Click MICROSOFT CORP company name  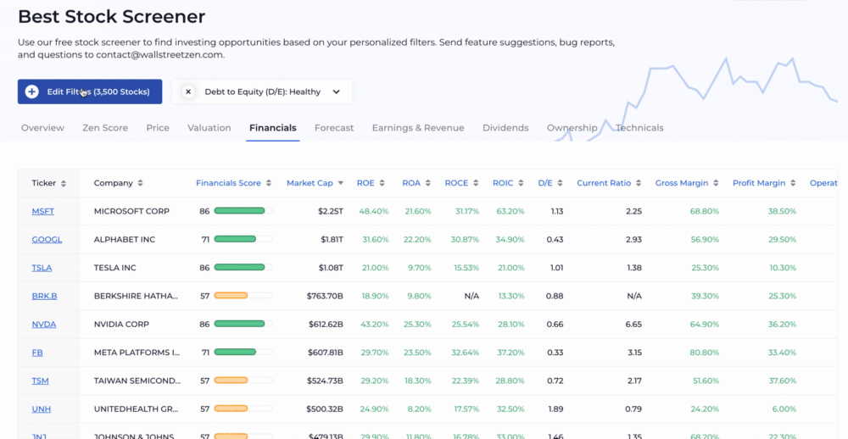tap(131, 211)
